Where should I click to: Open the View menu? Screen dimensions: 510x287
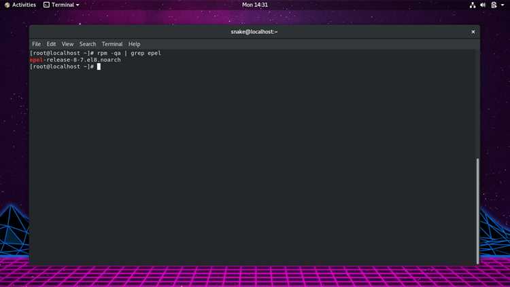coord(67,44)
